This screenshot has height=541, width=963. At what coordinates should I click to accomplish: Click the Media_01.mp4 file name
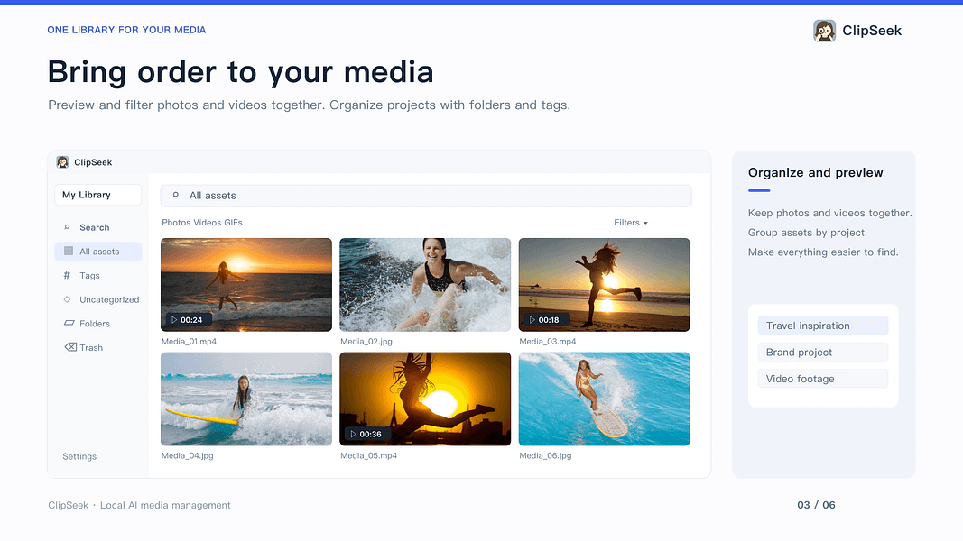[189, 342]
